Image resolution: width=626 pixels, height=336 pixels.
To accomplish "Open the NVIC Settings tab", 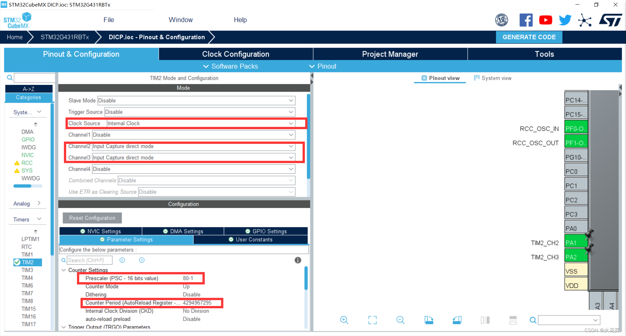I will [x=100, y=231].
